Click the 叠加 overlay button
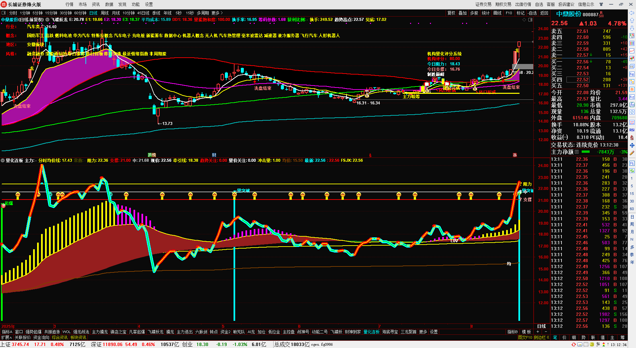636x348 pixels. point(463,13)
